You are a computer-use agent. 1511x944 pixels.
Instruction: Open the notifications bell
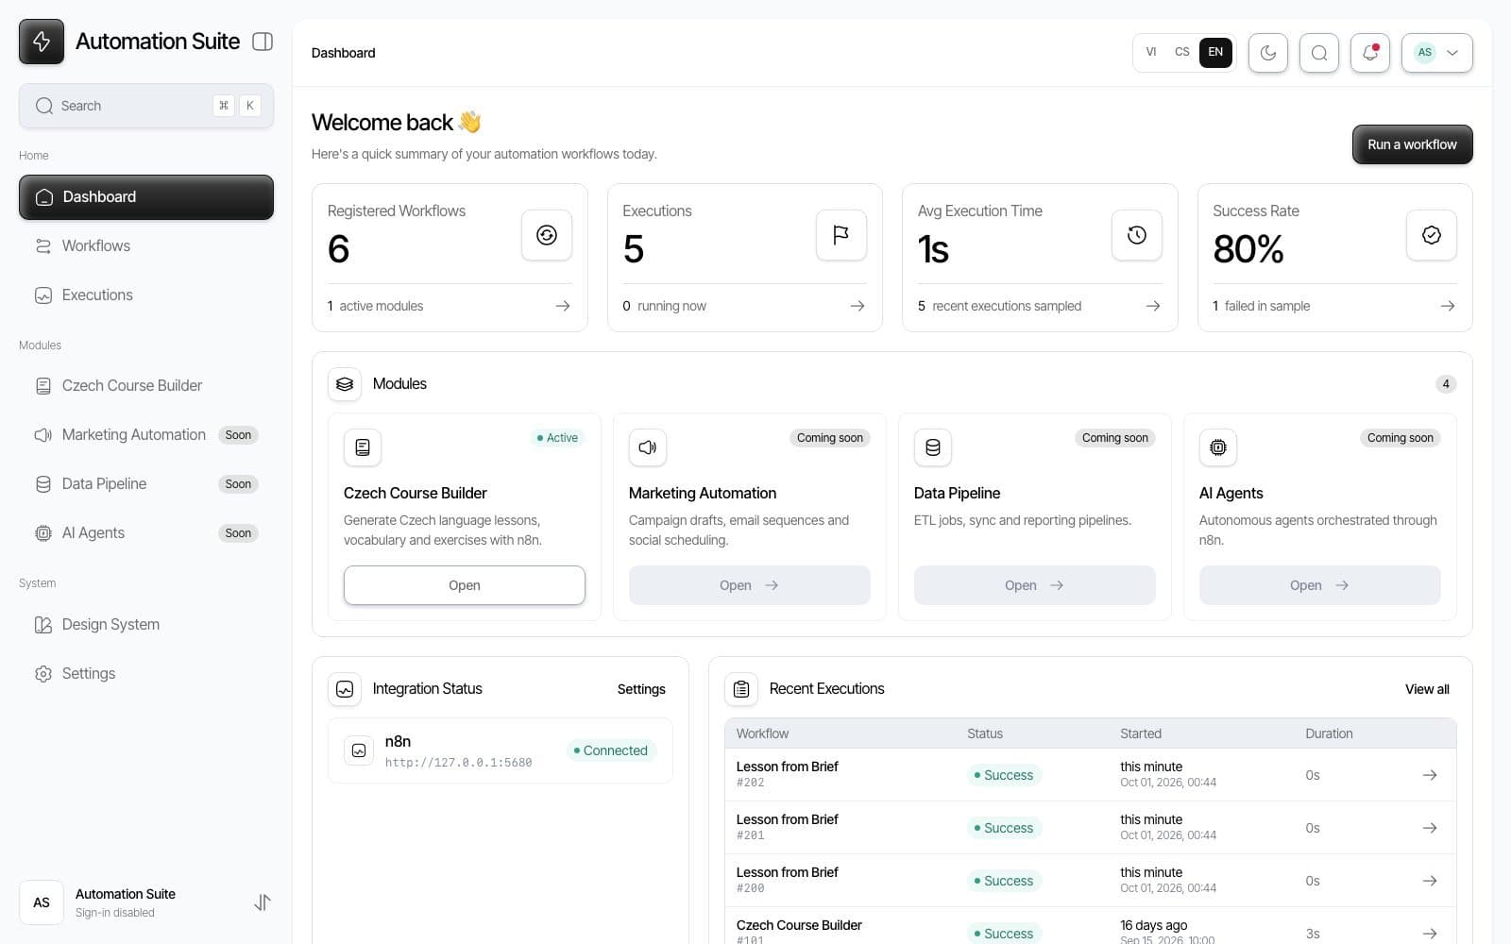(x=1370, y=53)
